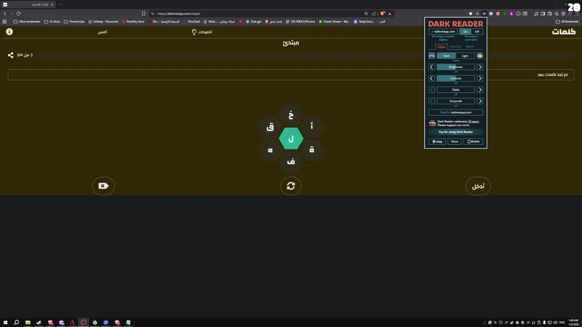The image size is (582, 327).
Task: Increase Sepia with right arrow
Action: tap(480, 90)
